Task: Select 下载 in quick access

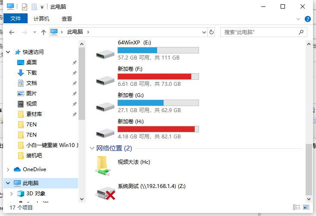Action: tap(32, 72)
